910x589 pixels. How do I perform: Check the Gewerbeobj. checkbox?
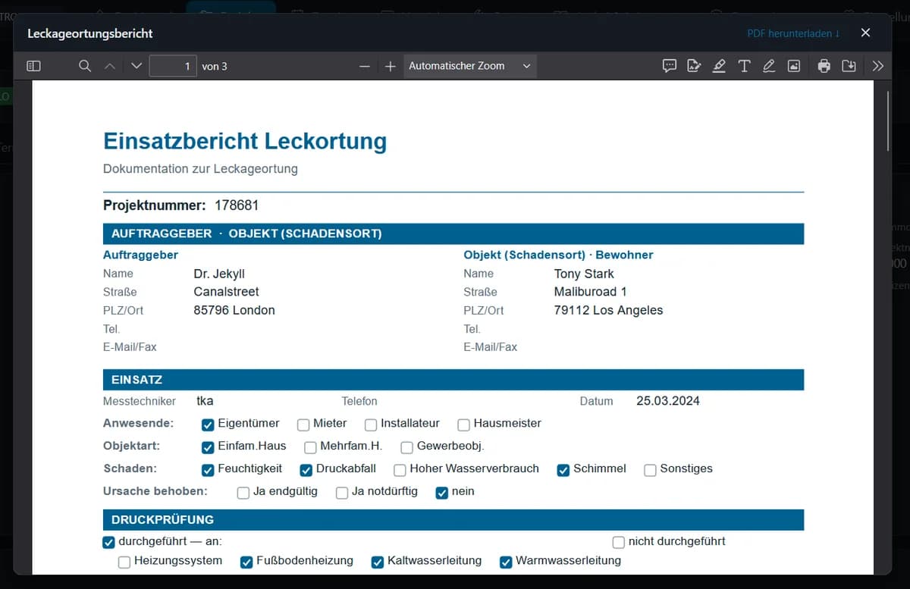coord(407,447)
